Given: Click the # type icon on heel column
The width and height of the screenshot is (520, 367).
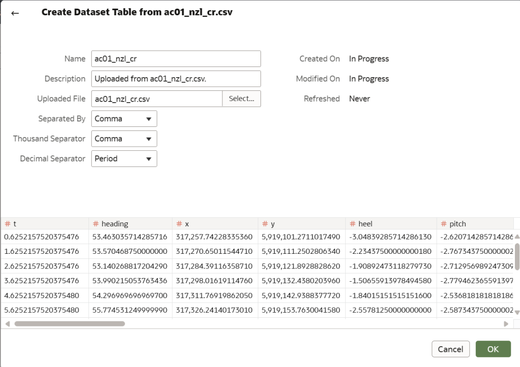Looking at the screenshot, I should (353, 224).
